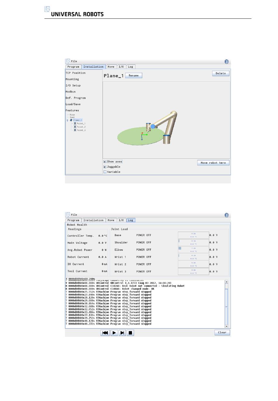Switch to Program tab on the Installation screen
Screen dimensions: 278x401
[x=73, y=67]
